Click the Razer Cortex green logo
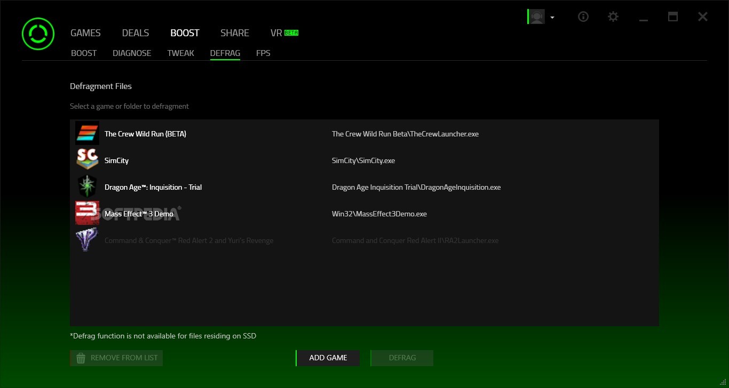The height and width of the screenshot is (388, 729). pos(38,34)
